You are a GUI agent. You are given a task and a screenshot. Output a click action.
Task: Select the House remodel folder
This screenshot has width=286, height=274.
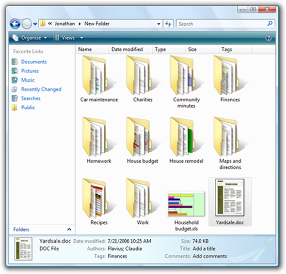click(x=187, y=140)
